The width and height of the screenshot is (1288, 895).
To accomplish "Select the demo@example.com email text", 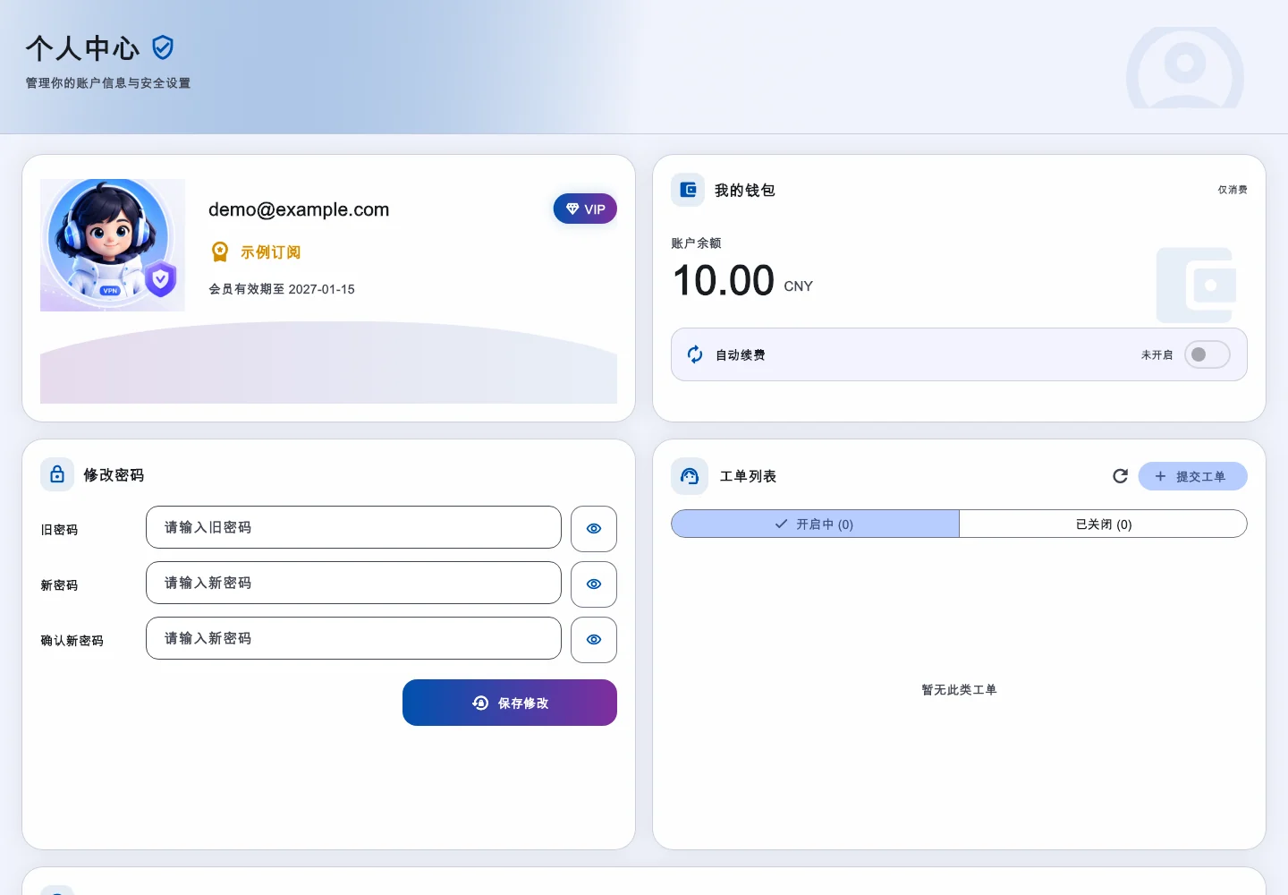I will 299,209.
